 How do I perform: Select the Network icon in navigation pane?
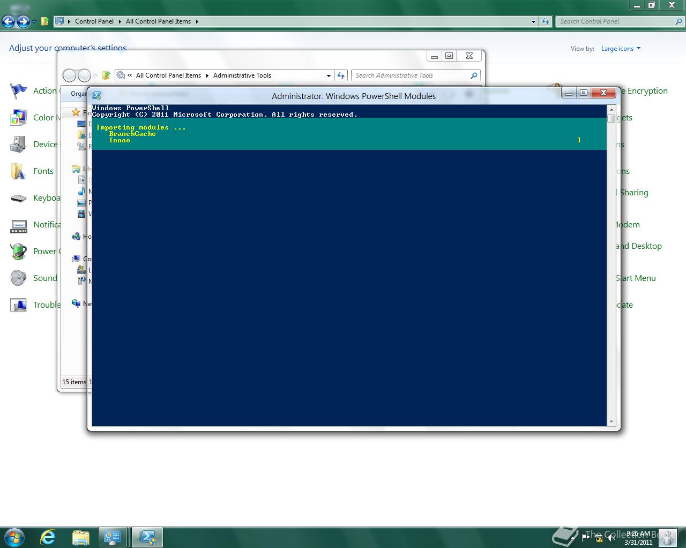pyautogui.click(x=76, y=304)
